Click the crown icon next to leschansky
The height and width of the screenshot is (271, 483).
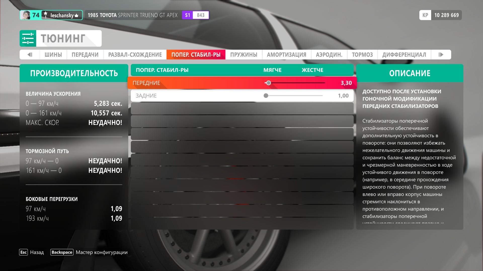click(x=76, y=16)
